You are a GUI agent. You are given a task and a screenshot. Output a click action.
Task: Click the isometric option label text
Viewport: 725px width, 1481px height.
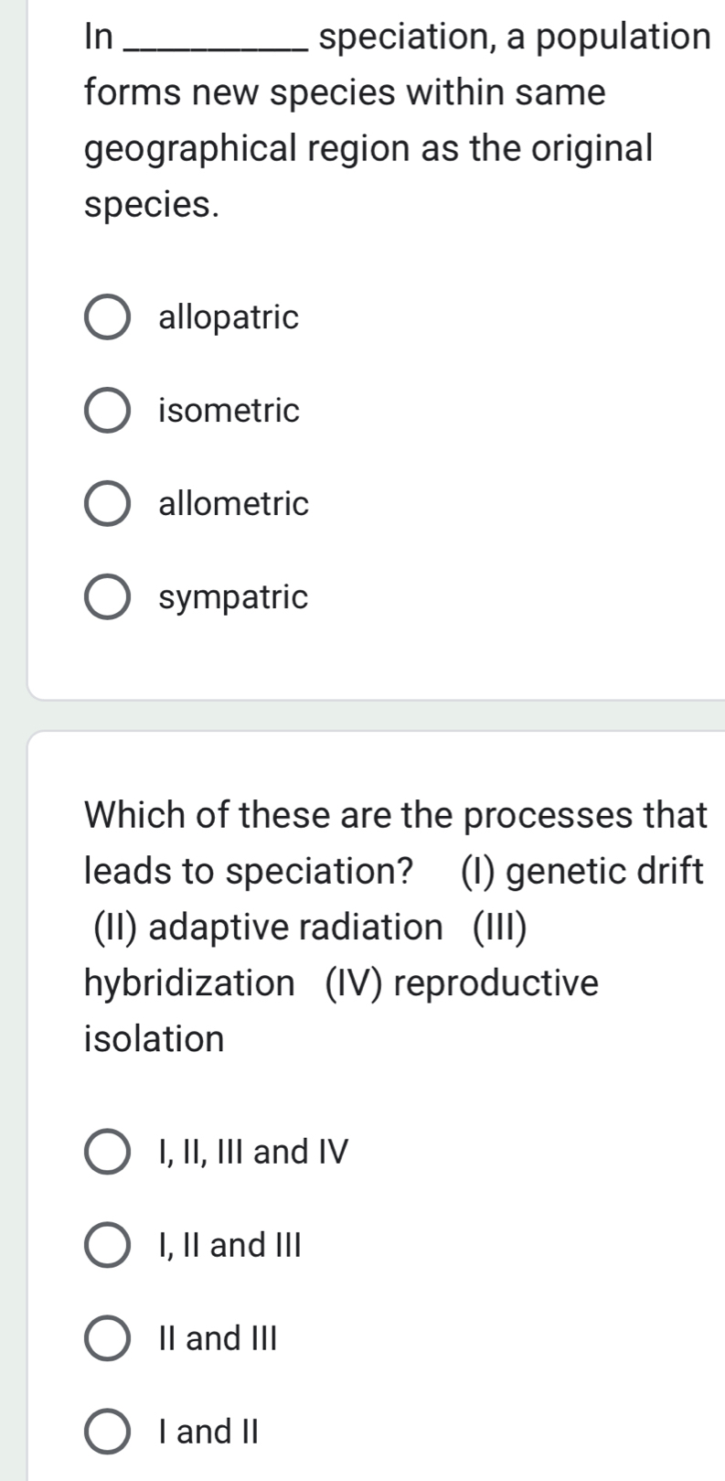tap(227, 411)
